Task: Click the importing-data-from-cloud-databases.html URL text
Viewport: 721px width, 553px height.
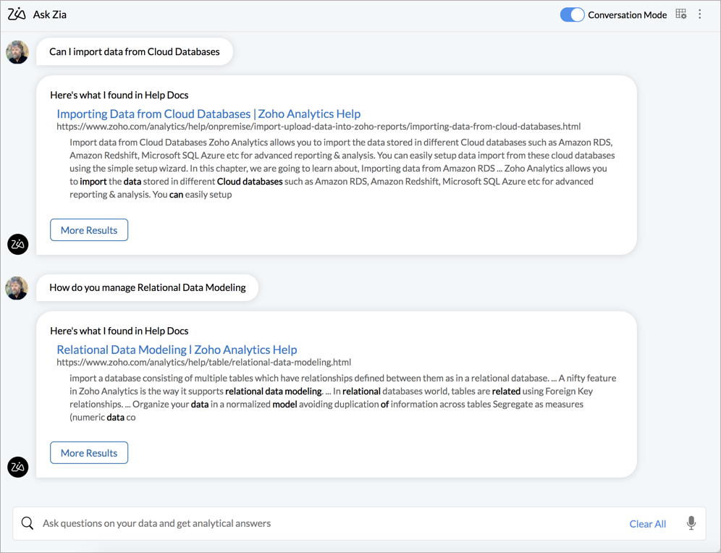Action: (x=319, y=127)
